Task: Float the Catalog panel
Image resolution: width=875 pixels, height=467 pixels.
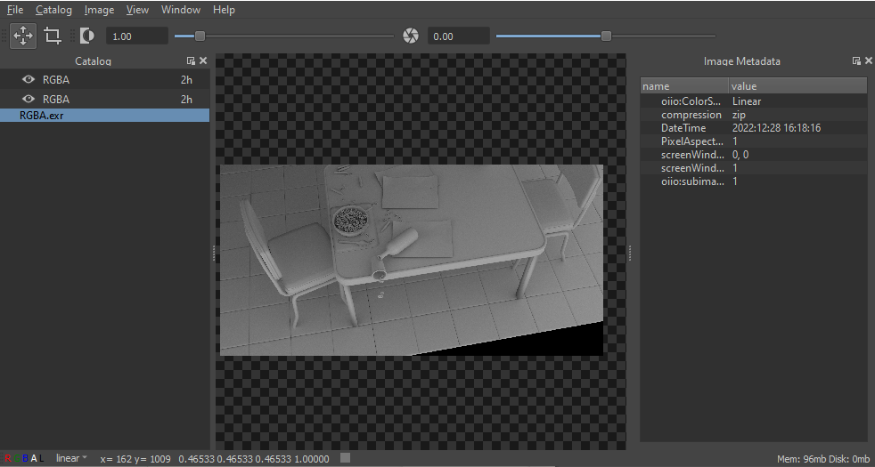Action: pos(191,60)
